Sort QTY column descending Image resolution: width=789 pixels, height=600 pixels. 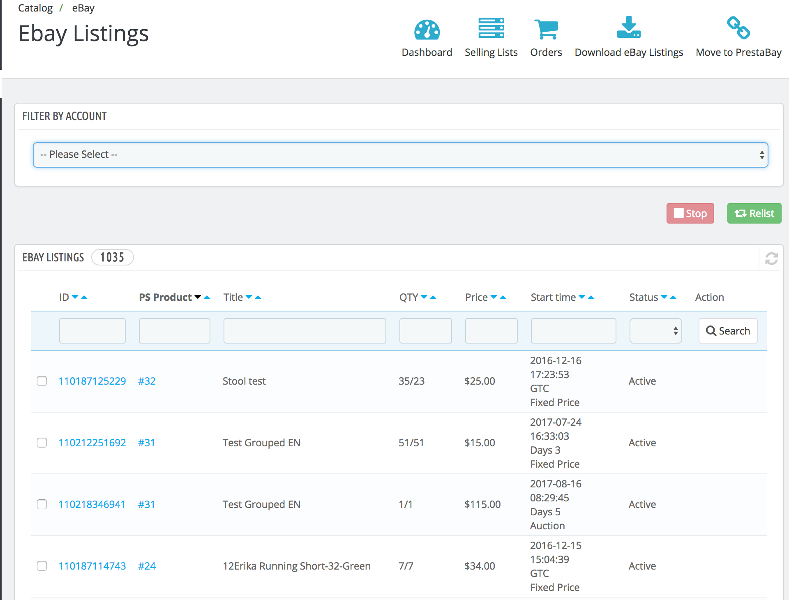tap(424, 297)
